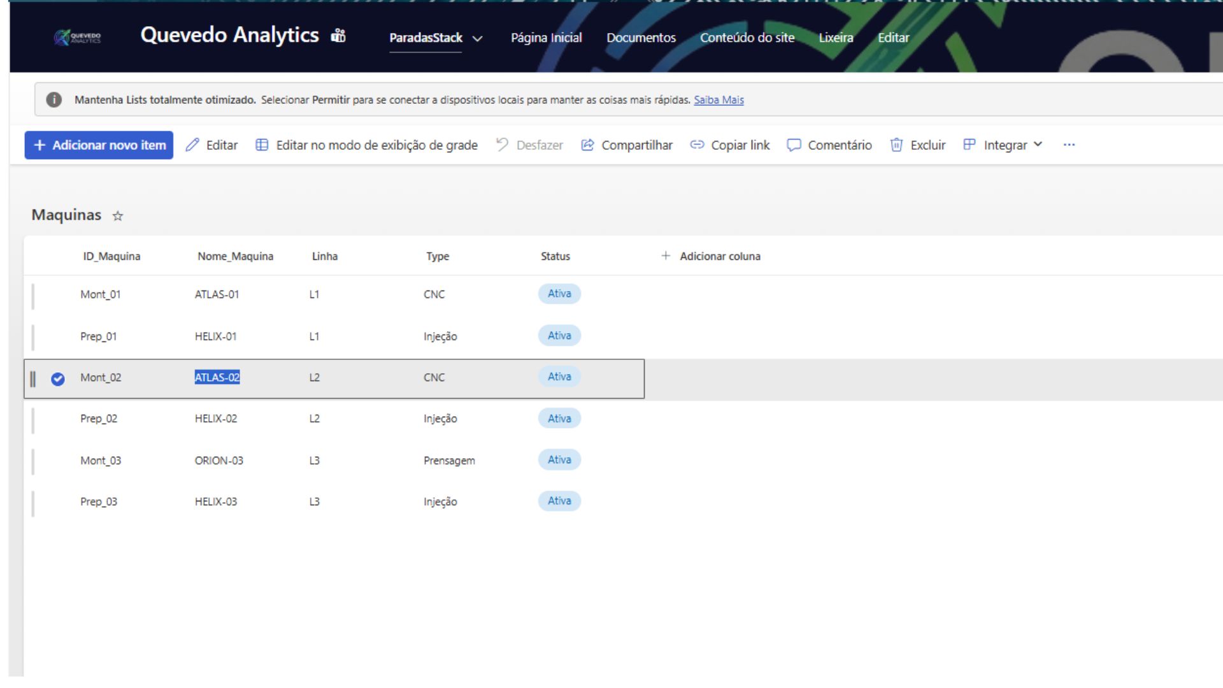Expand the ParadasStack dropdown
1223x688 pixels.
tap(478, 38)
